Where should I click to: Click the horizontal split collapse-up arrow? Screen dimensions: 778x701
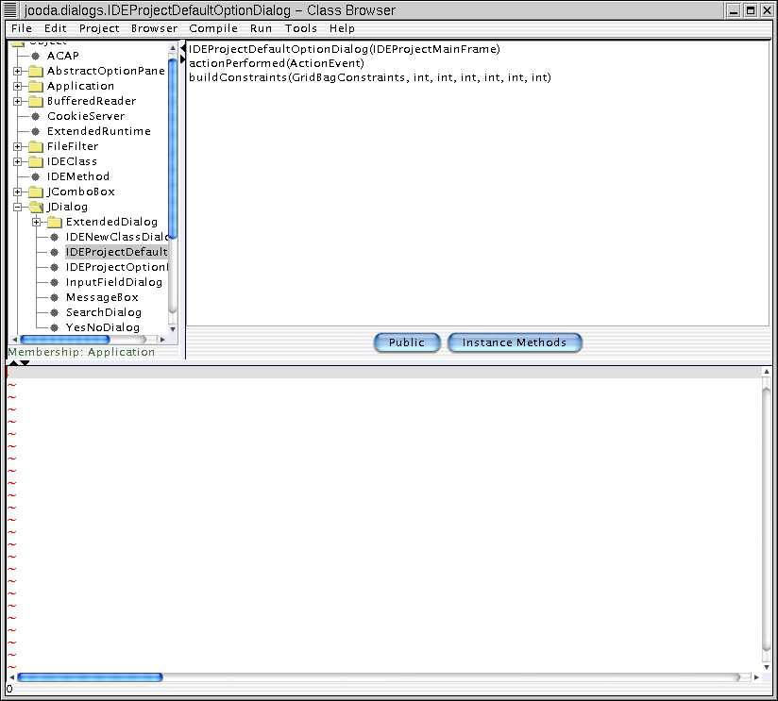[x=13, y=363]
